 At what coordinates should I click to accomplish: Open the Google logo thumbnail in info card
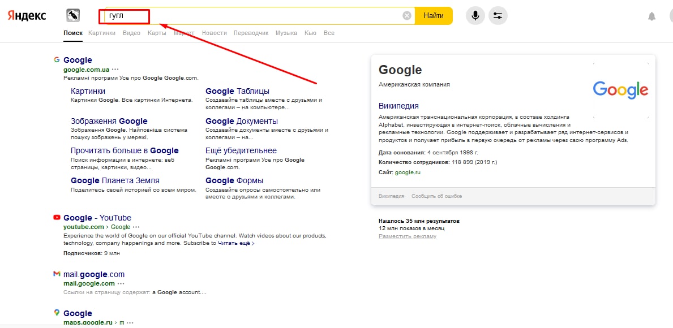click(620, 90)
